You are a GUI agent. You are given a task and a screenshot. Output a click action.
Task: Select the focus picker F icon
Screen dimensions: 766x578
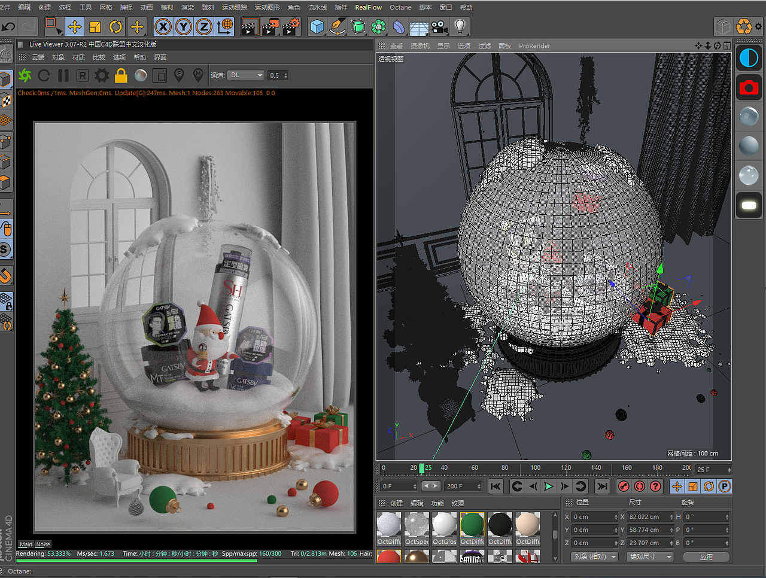179,75
